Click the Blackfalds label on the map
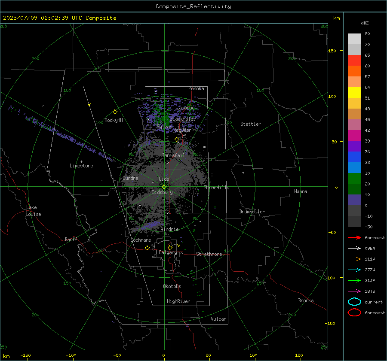The image size is (387, 361). [183, 119]
